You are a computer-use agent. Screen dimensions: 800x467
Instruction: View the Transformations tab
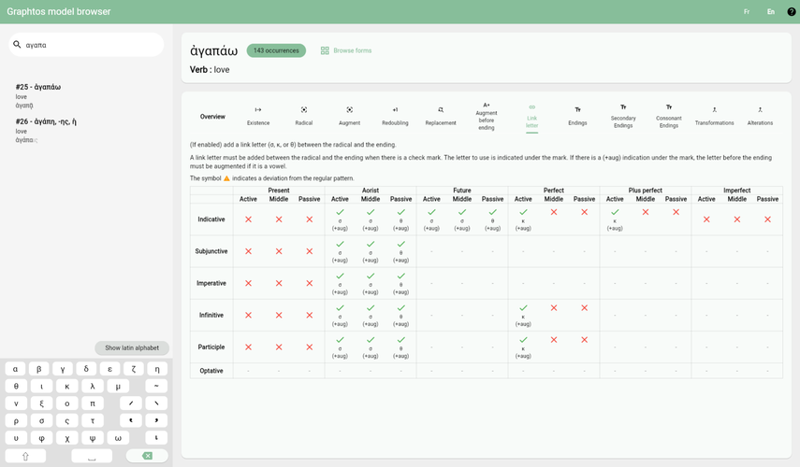[x=714, y=116]
